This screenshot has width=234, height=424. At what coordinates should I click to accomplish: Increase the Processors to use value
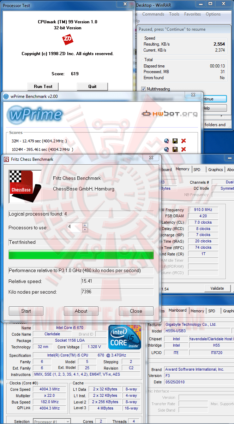coord(85,225)
